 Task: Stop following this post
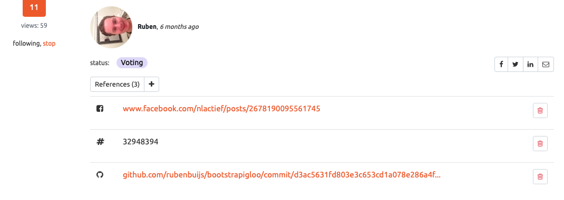point(49,44)
